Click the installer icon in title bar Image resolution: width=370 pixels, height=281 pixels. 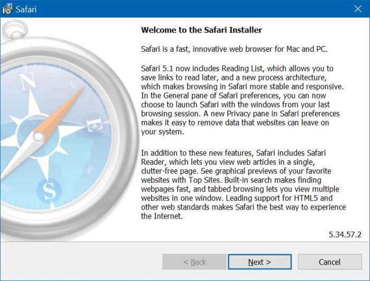coord(7,9)
